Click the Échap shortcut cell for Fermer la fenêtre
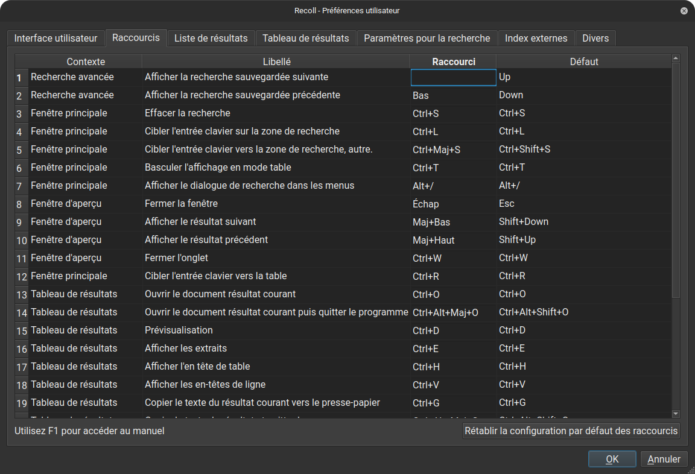Viewport: 695px width, 474px height. 453,204
